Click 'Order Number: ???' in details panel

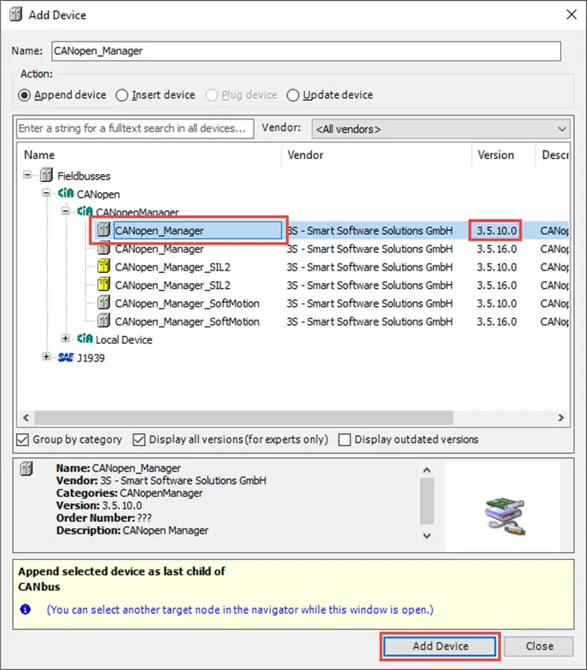coord(103,518)
